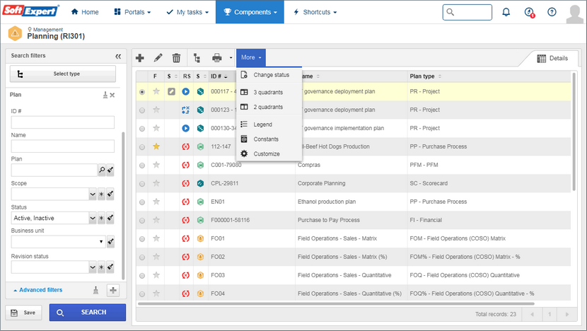Viewport: 587px width, 331px height.
Task: Click the Select type button
Action: (63, 74)
